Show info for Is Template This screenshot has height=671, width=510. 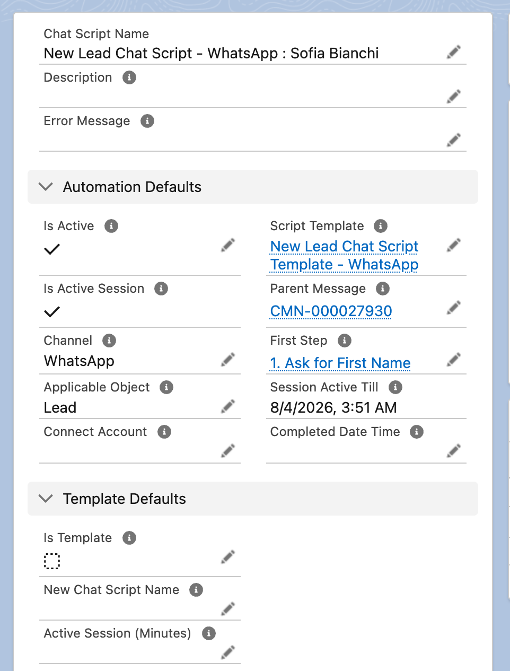pyautogui.click(x=129, y=538)
